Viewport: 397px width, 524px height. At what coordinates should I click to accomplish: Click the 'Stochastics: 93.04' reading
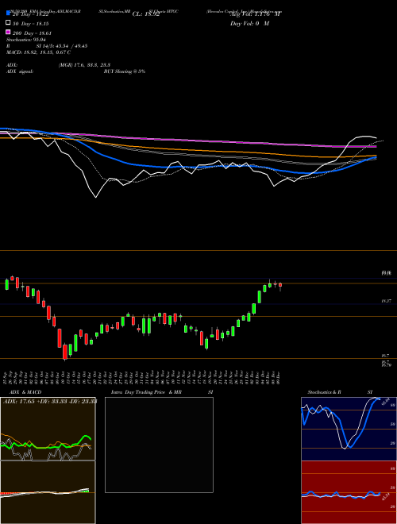[26, 40]
